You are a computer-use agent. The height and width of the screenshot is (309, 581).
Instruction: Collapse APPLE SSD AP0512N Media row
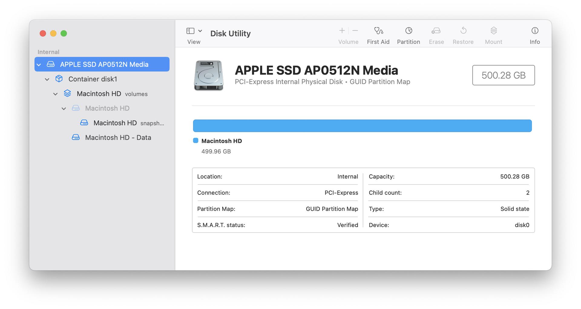point(39,65)
